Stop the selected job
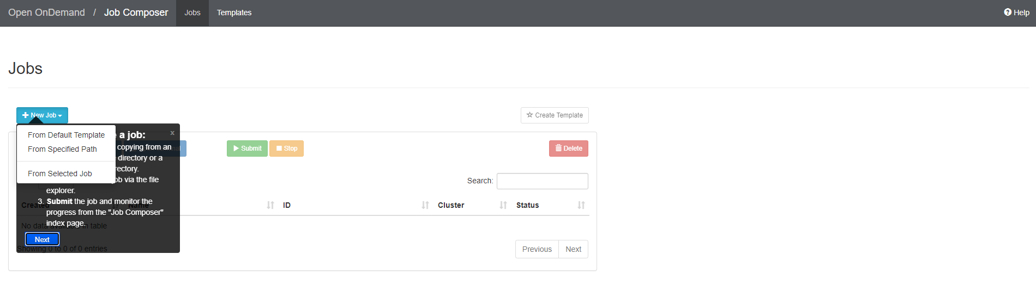Image resolution: width=1036 pixels, height=297 pixels. [x=286, y=148]
